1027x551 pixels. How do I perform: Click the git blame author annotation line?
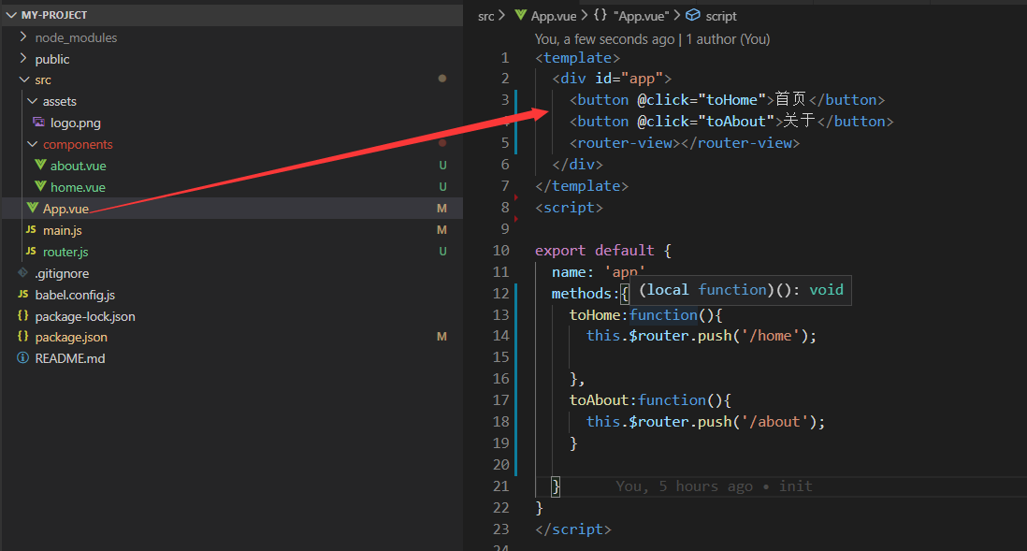(652, 39)
